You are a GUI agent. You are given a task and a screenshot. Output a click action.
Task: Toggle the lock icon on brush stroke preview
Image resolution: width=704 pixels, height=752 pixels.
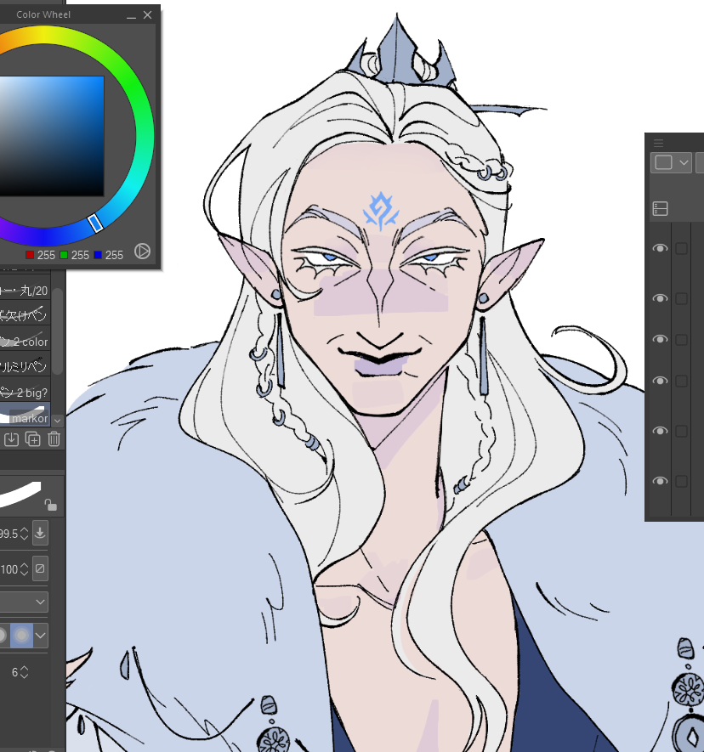point(50,505)
